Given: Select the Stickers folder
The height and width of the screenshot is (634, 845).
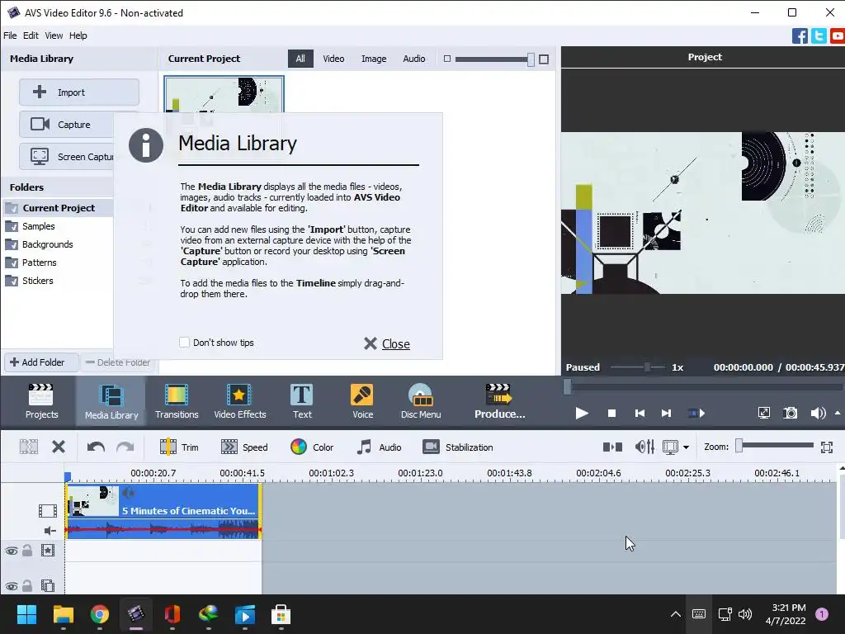Looking at the screenshot, I should point(37,281).
